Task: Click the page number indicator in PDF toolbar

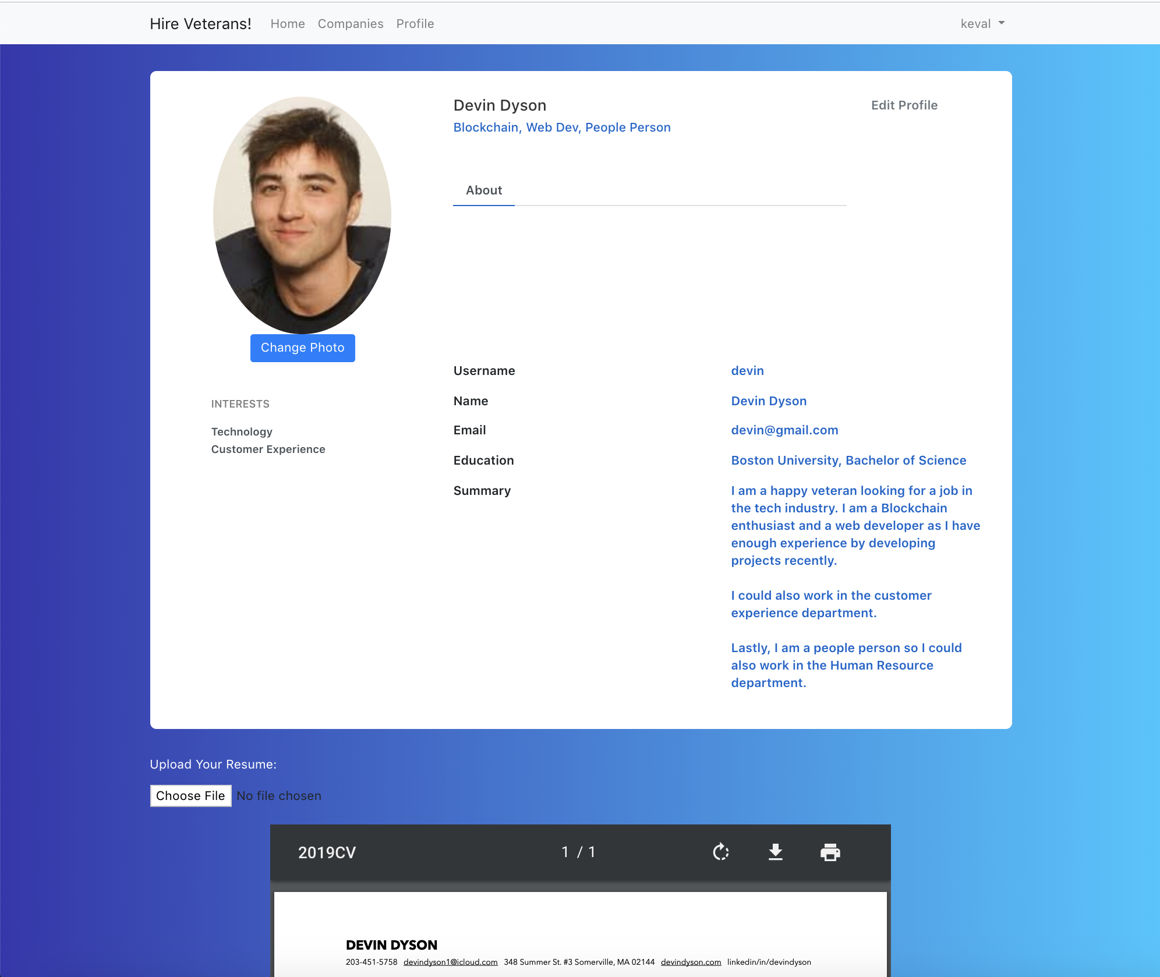Action: click(x=578, y=852)
